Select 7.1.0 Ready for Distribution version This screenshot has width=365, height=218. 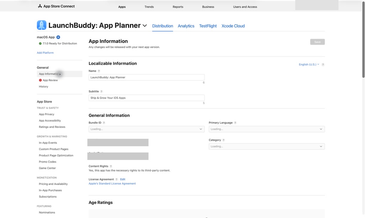[x=60, y=43]
